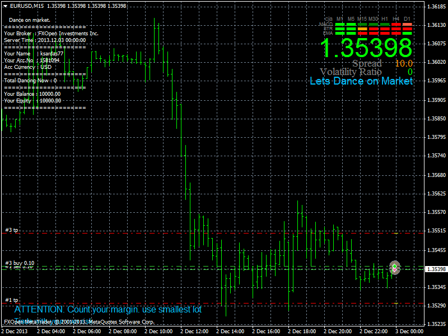Click the Volatility Ratio label

pyautogui.click(x=351, y=72)
